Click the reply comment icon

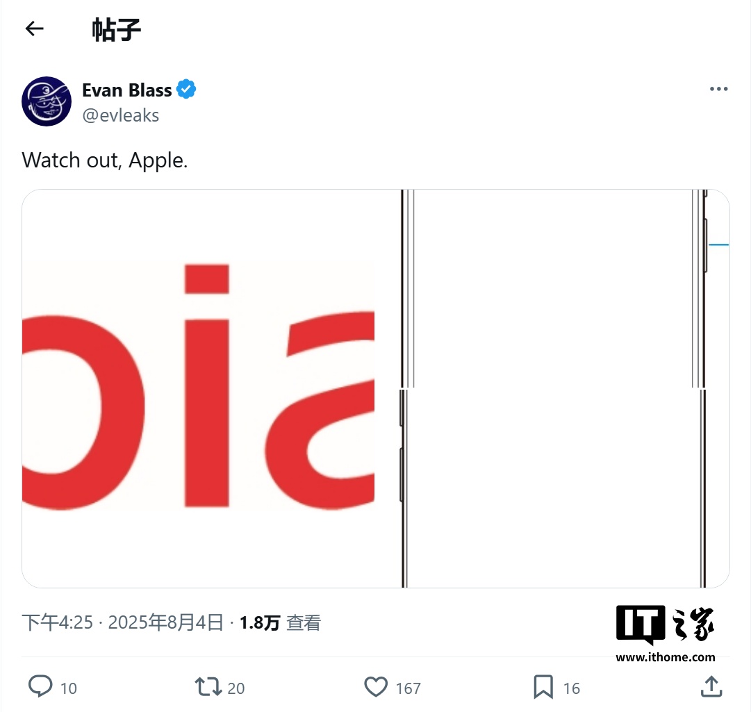[x=40, y=687]
